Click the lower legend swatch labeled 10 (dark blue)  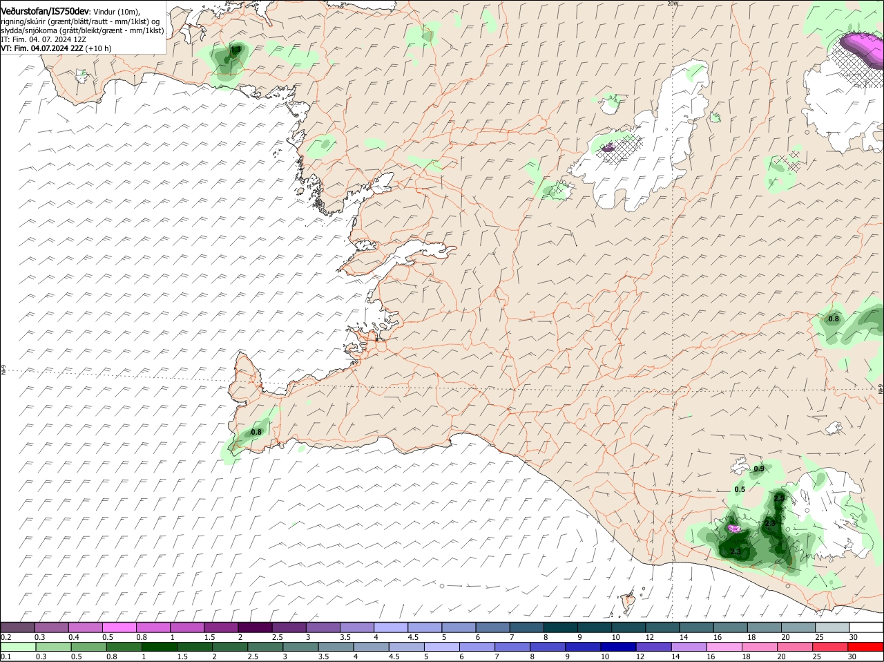(619, 647)
